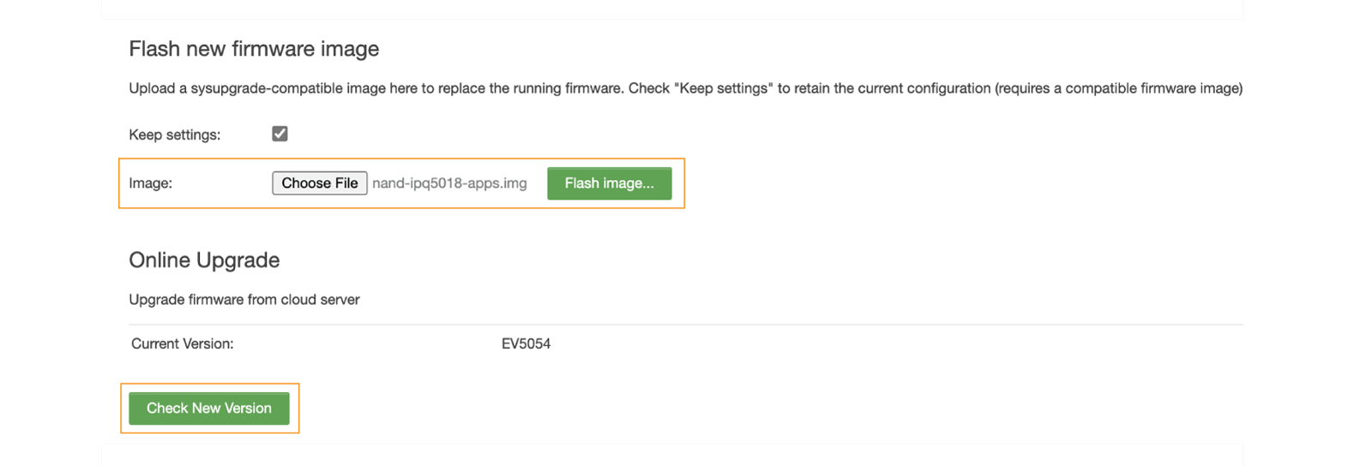Click the Flash new firmware image heading

[x=254, y=49]
